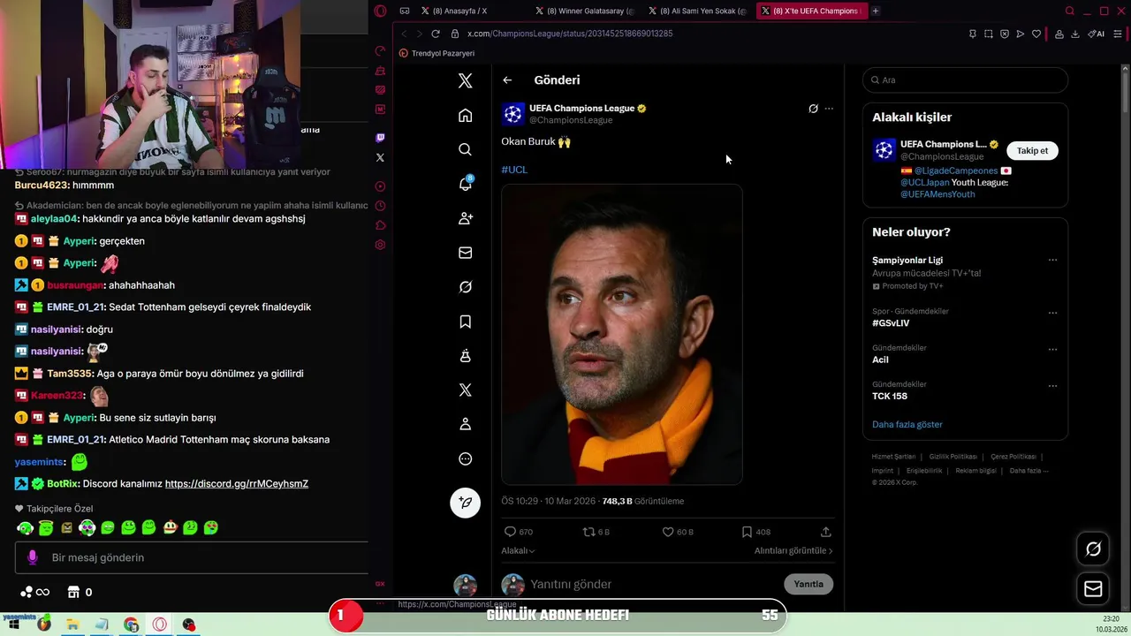Open X in the Opera GX sidebar
Screen dimensions: 1131x636
point(380,157)
